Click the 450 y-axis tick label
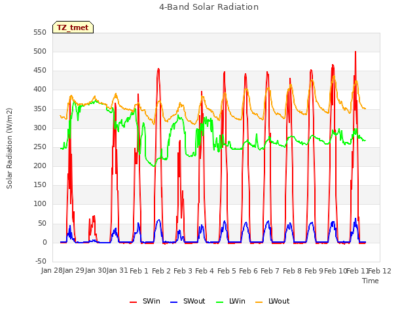The height and width of the screenshot is (314, 419). [40, 71]
